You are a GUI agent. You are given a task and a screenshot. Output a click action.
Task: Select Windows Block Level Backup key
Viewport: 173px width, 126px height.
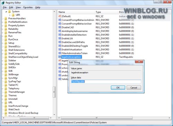click(x=23, y=113)
